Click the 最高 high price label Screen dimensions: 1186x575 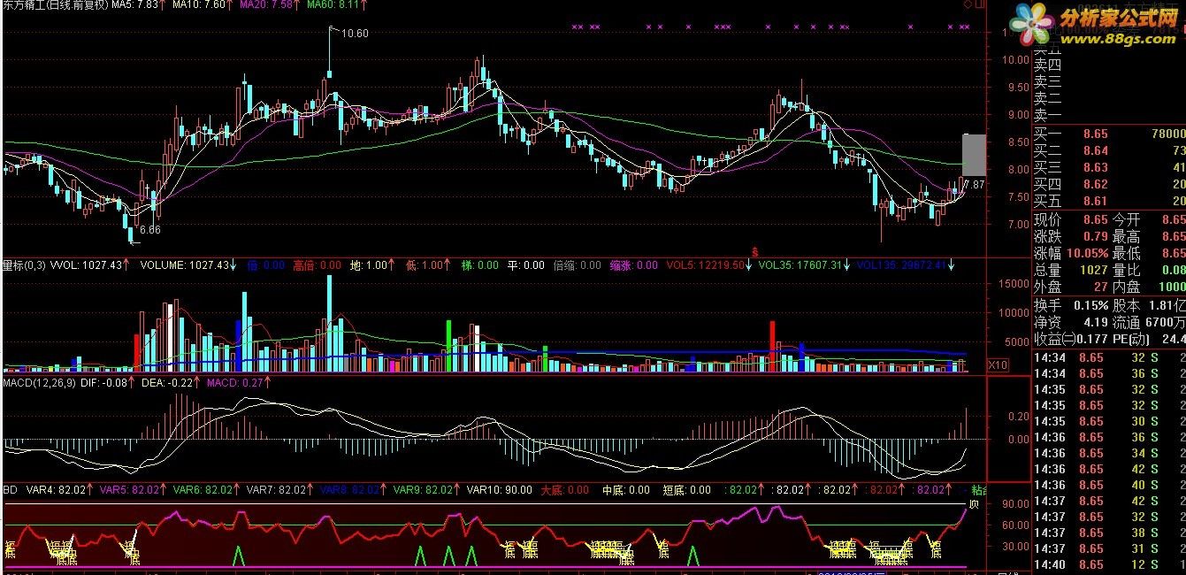tap(1125, 236)
